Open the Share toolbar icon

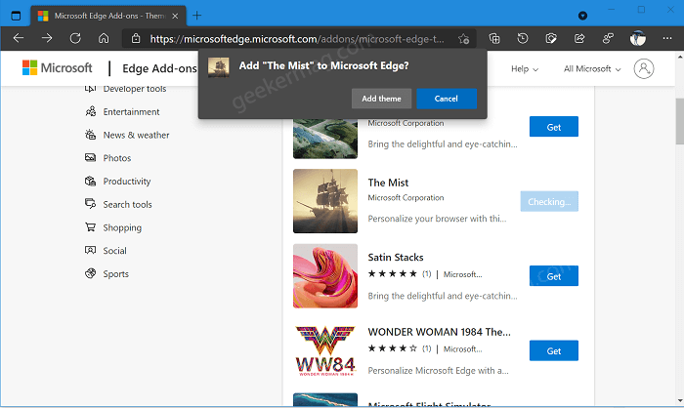pos(579,39)
